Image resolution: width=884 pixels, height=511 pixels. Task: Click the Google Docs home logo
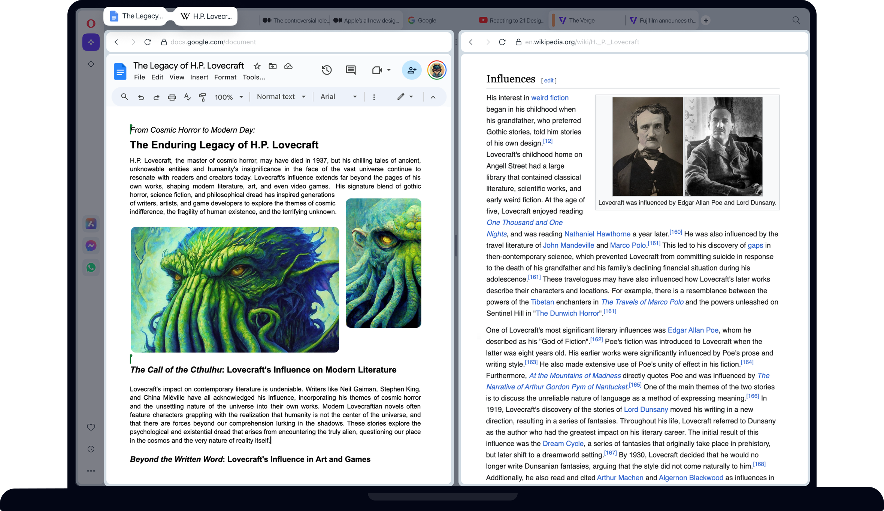point(120,71)
